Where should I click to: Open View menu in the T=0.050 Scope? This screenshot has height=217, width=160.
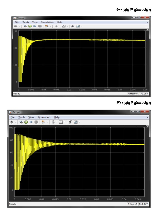point(35,22)
